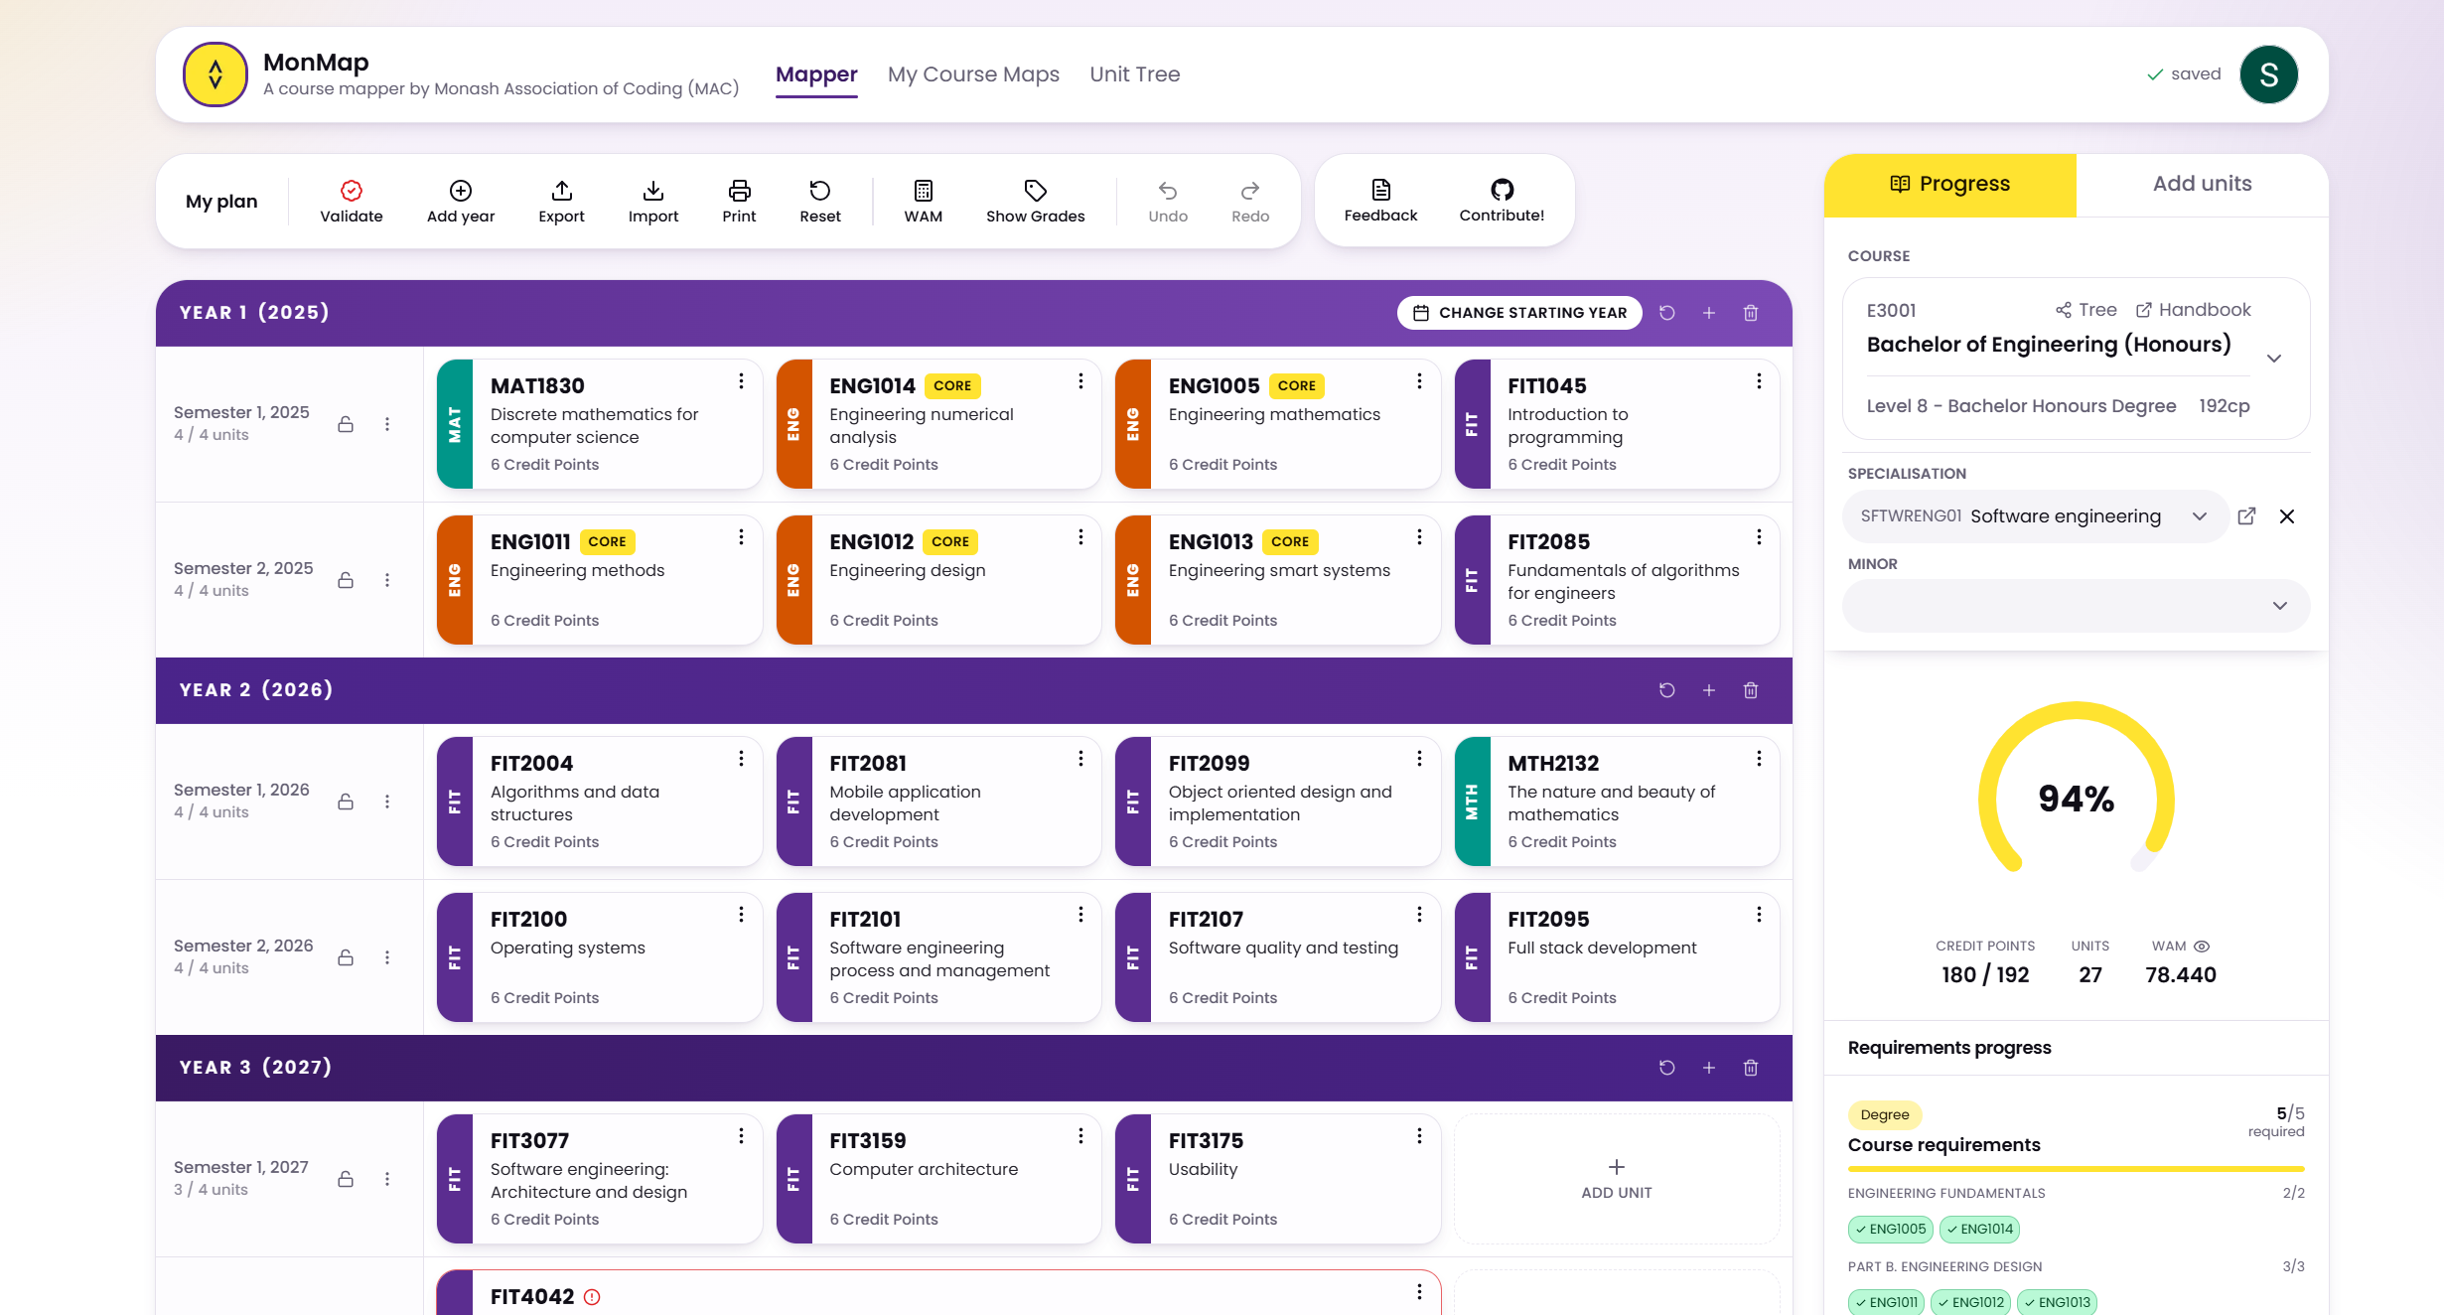Image resolution: width=2444 pixels, height=1315 pixels.
Task: Toggle lock for Semester 2, 2026
Action: coord(346,957)
